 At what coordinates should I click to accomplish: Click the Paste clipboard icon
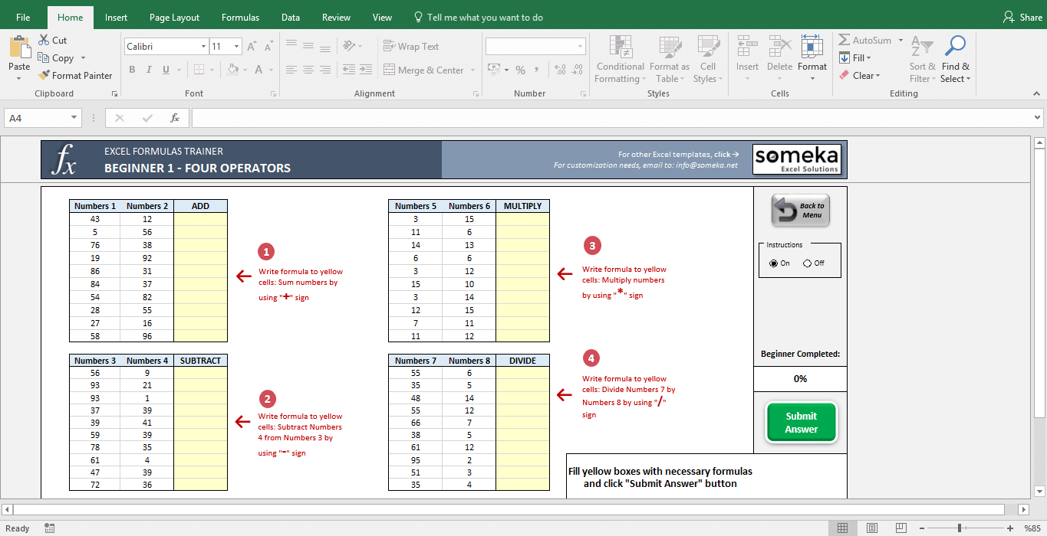click(x=19, y=47)
